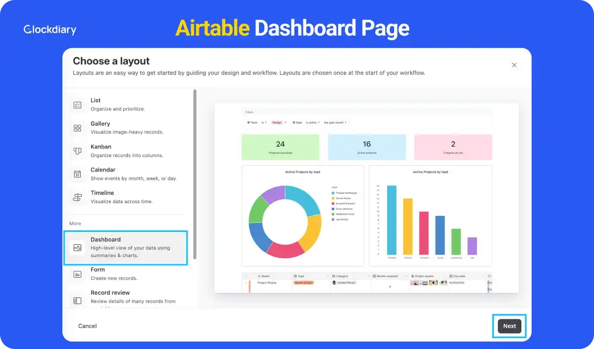594x349 pixels.
Task: Select the Kanban layout icon
Action: point(77,151)
